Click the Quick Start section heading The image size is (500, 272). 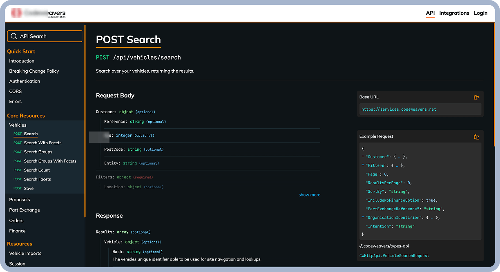click(x=21, y=51)
